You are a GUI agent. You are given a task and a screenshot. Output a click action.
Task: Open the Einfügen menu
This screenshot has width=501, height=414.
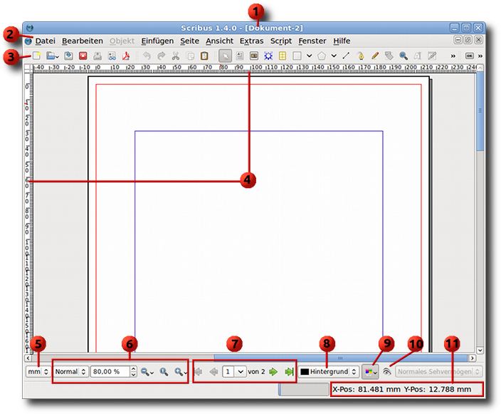click(x=157, y=41)
